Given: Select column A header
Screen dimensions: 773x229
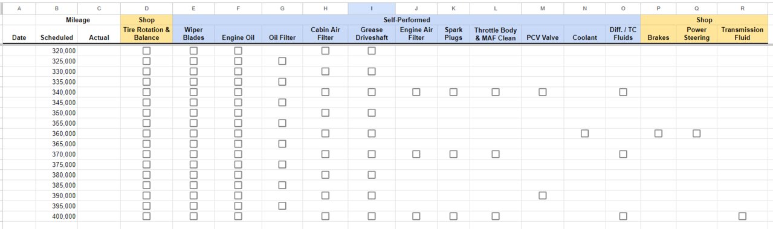Looking at the screenshot, I should pos(19,8).
